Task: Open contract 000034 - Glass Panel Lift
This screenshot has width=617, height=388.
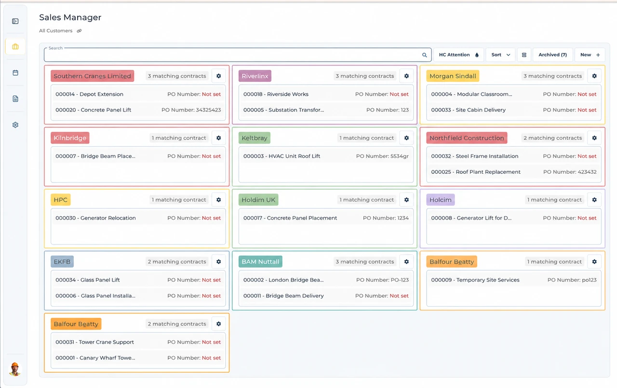Action: (x=138, y=280)
